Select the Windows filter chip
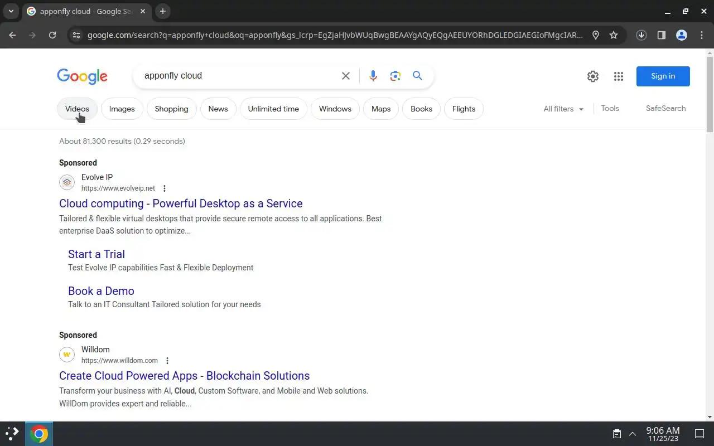 click(x=335, y=109)
